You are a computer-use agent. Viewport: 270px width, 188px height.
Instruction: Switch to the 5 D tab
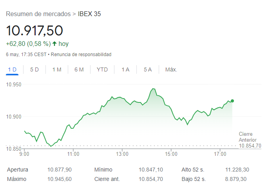coord(34,69)
